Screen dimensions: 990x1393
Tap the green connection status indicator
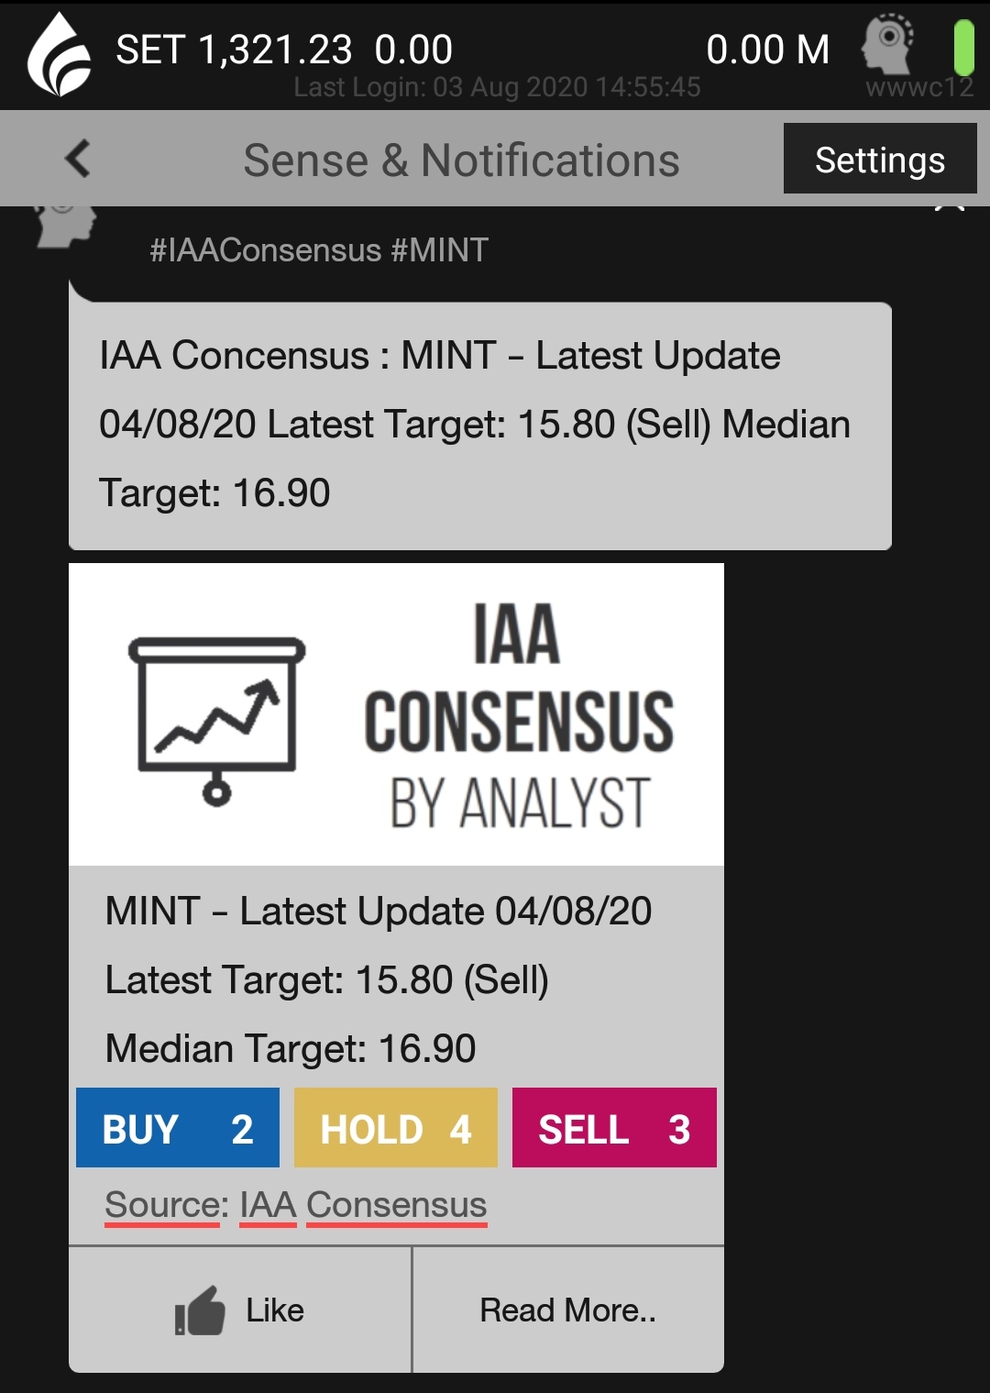pyautogui.click(x=962, y=47)
